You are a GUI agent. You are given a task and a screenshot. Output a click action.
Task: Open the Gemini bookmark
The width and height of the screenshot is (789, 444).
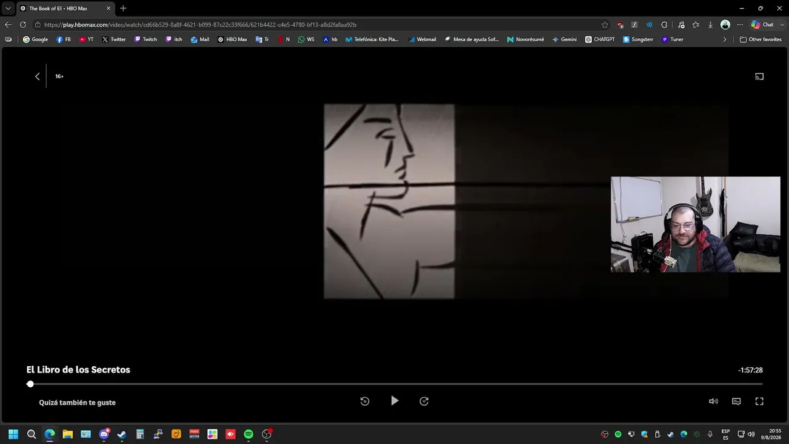[x=565, y=39]
